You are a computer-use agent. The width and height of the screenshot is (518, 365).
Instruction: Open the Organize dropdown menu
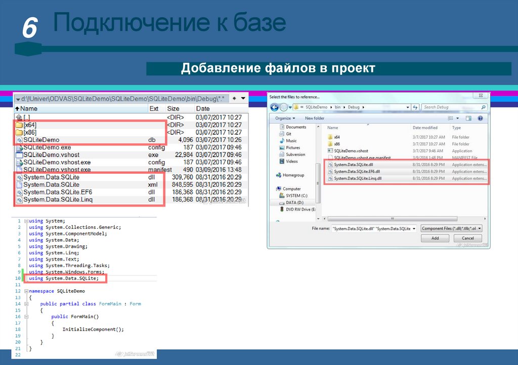point(285,118)
